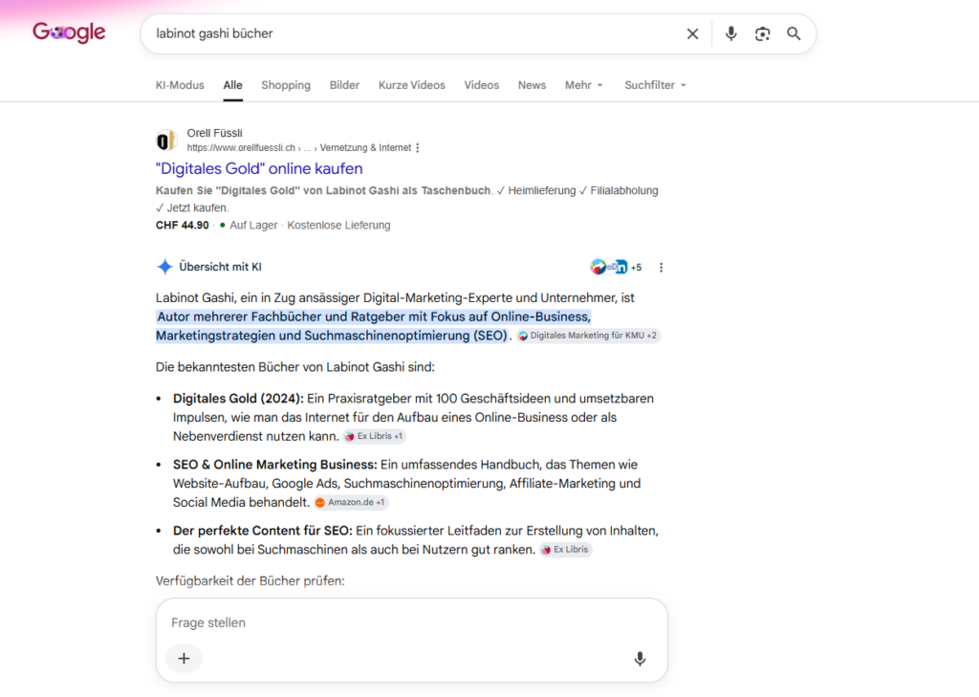Click 'Die bekanntesten Bücher von Labinot Gashi sind:' text
Screen dimensions: 979x697
point(295,367)
